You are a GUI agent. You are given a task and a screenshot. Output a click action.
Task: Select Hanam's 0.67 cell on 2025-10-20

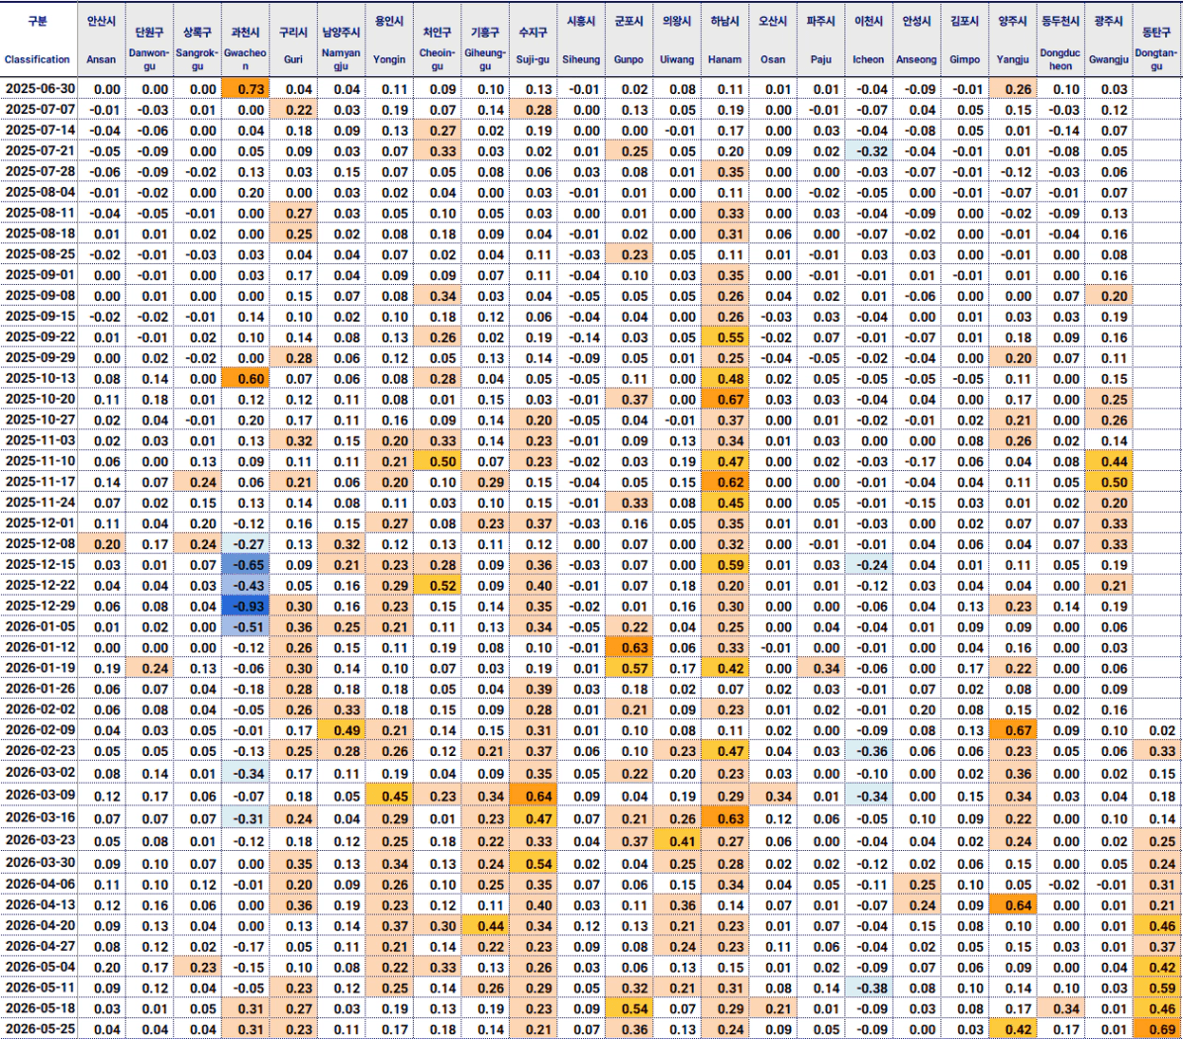725,400
